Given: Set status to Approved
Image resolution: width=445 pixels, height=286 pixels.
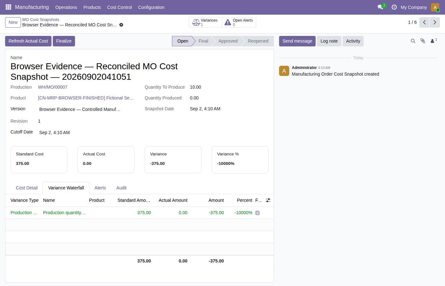Looking at the screenshot, I should (x=228, y=41).
